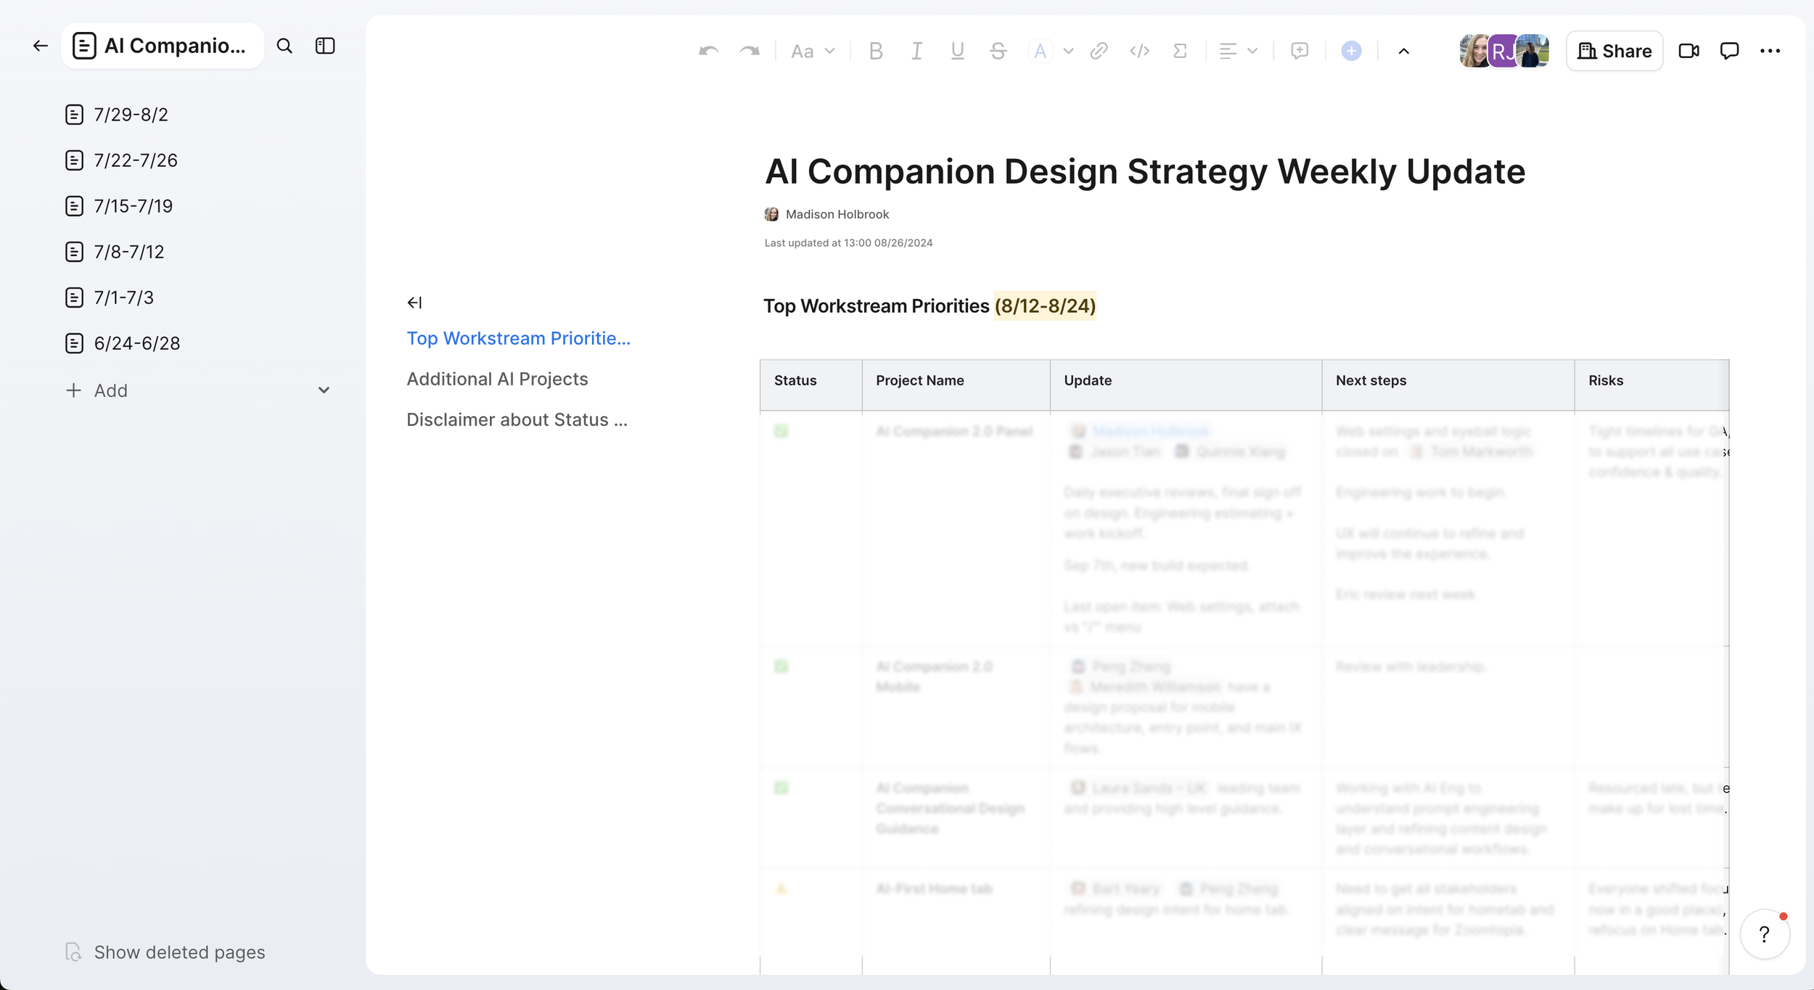Click the Share button
1814x990 pixels.
pos(1614,51)
